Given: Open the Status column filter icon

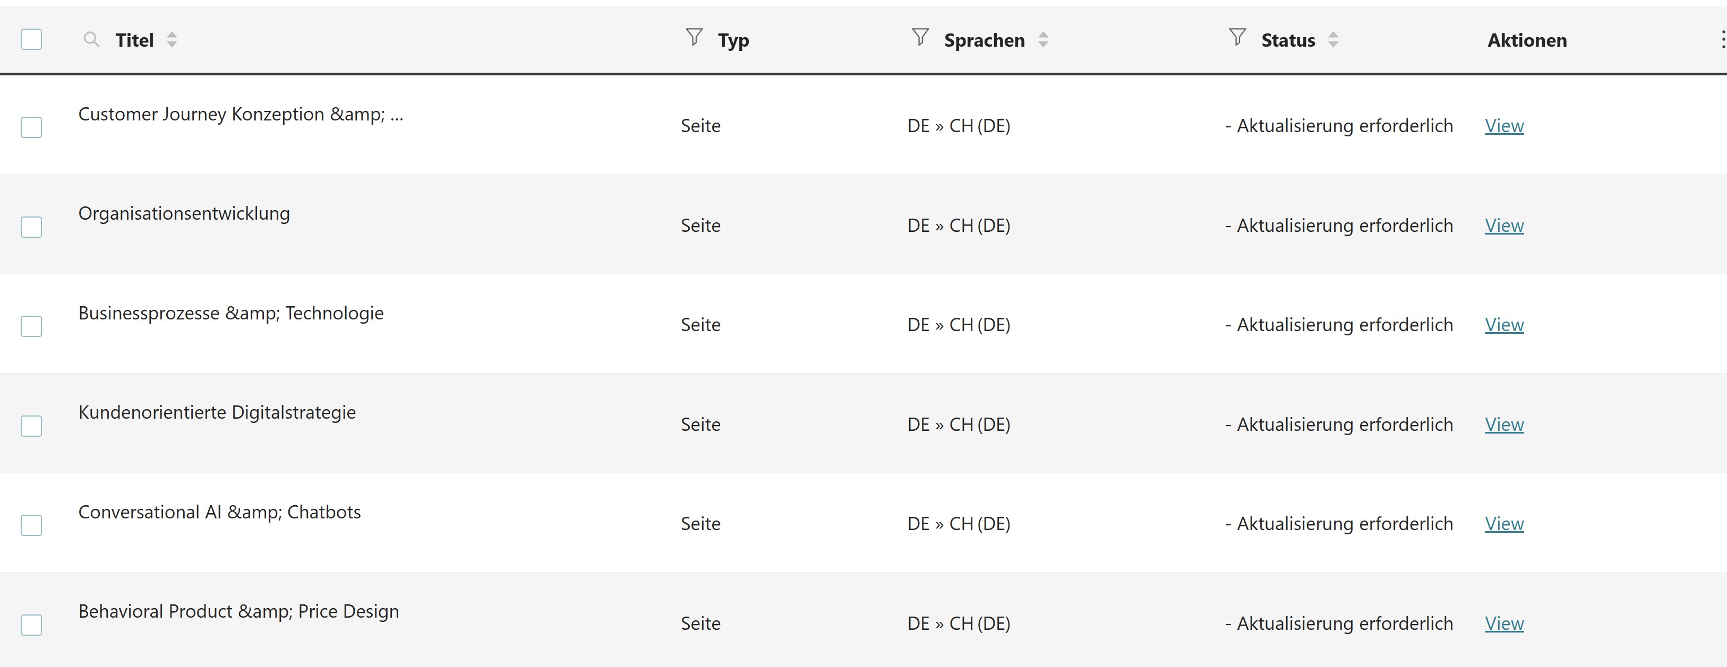Looking at the screenshot, I should tap(1237, 38).
